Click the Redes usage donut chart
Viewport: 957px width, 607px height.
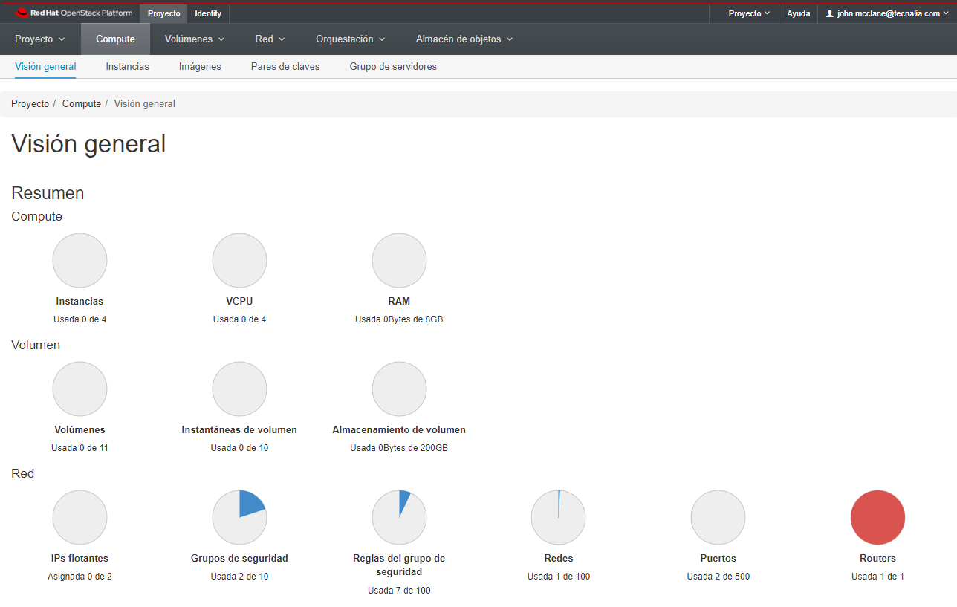pyautogui.click(x=558, y=517)
